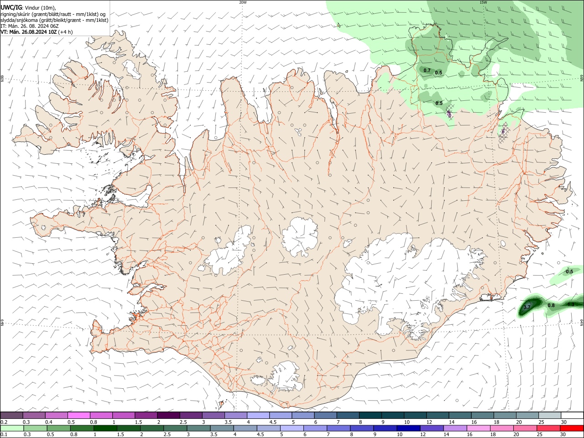The height and width of the screenshot is (438, 584).
Task: Click the '0.1' label under the lower legend
Action: tap(4, 435)
